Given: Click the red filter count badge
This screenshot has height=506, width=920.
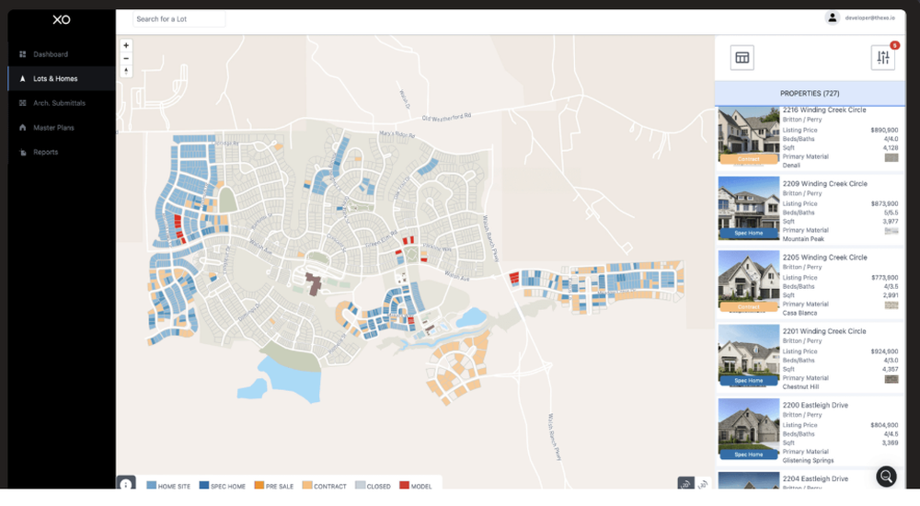Looking at the screenshot, I should [894, 45].
